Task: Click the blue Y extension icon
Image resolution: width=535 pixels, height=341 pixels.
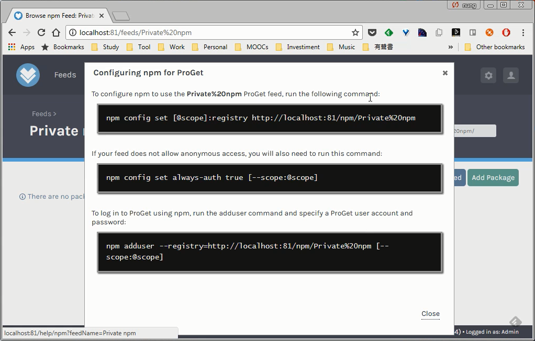Action: coord(406,32)
